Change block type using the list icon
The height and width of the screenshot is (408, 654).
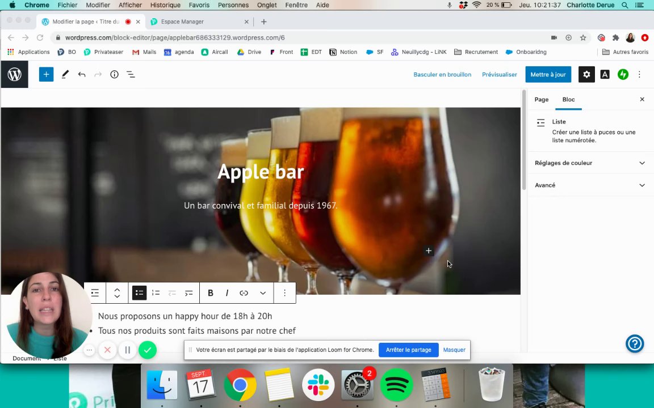[x=95, y=293]
